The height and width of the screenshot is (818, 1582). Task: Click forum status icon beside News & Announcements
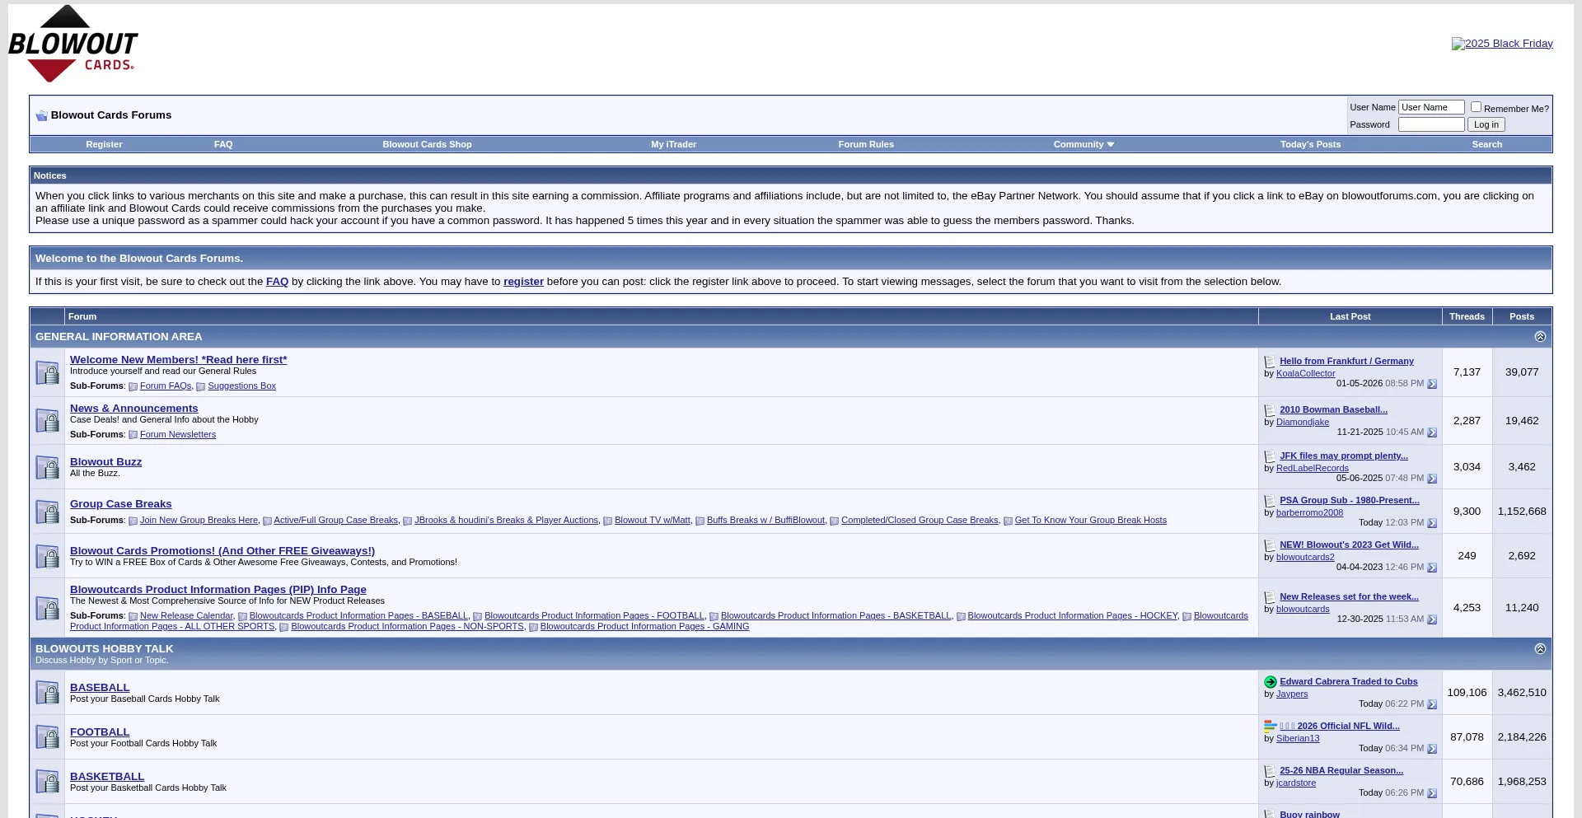point(47,421)
